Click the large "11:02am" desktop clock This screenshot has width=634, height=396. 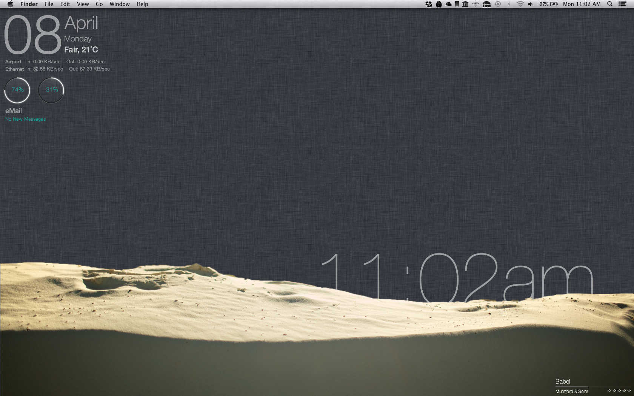point(458,277)
